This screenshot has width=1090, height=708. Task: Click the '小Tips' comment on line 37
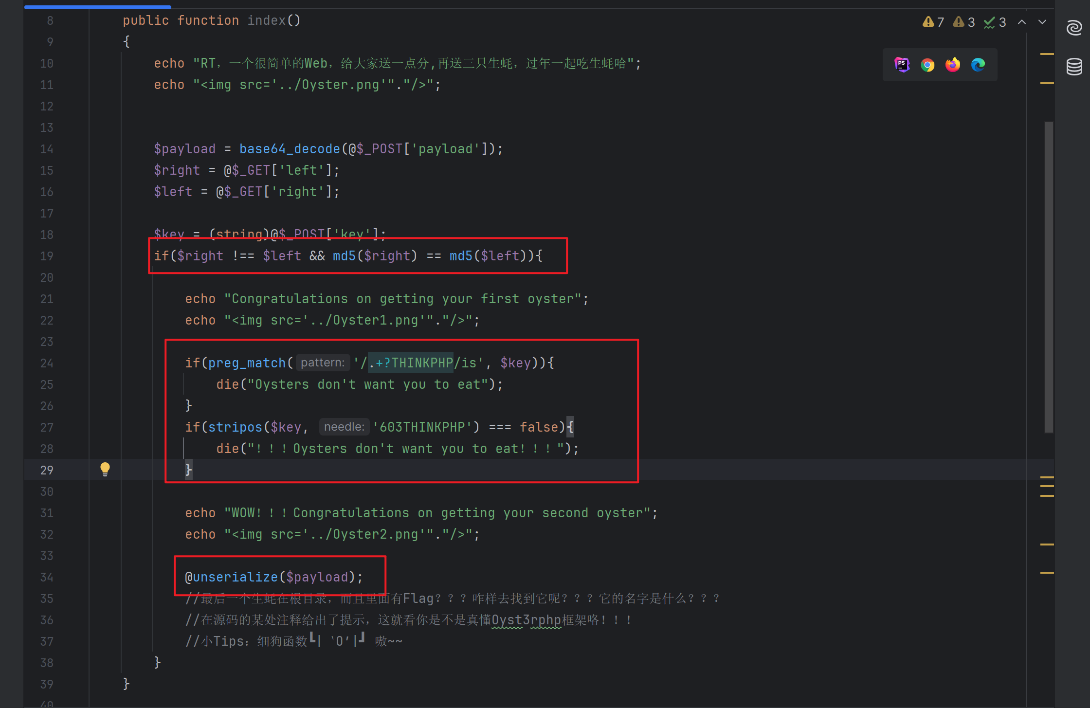click(x=294, y=641)
